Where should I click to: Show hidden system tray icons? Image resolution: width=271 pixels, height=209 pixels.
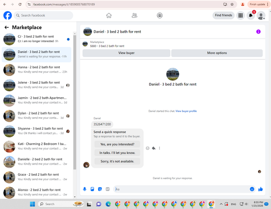(x=221, y=204)
